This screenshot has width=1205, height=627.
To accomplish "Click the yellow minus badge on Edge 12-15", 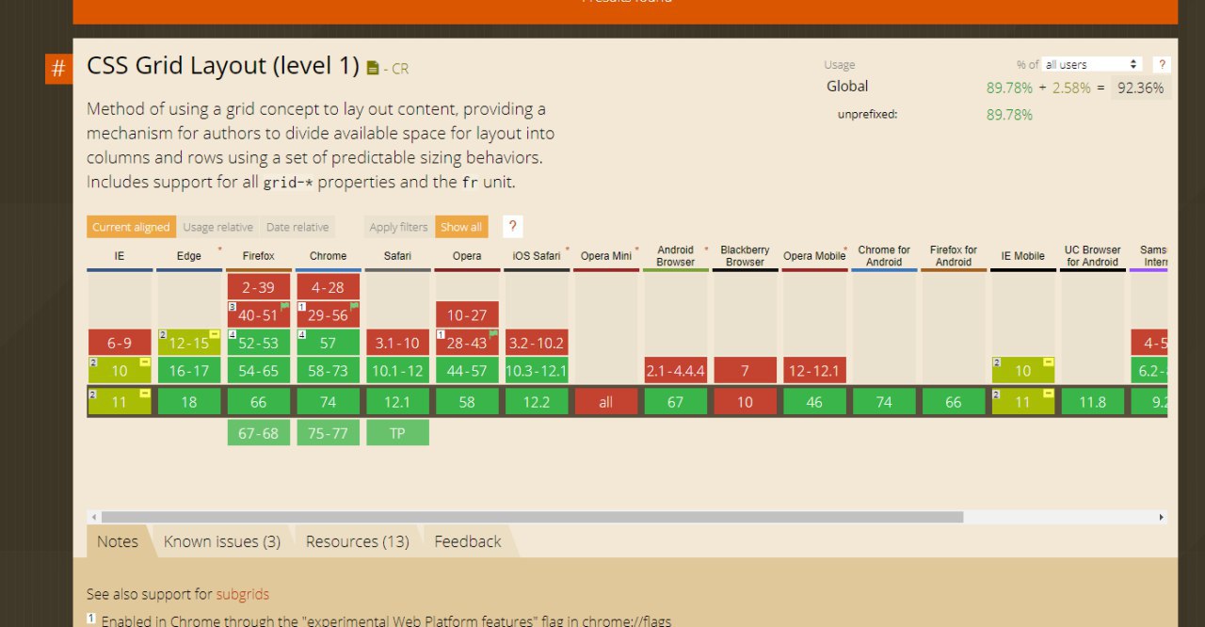I will pyautogui.click(x=215, y=334).
